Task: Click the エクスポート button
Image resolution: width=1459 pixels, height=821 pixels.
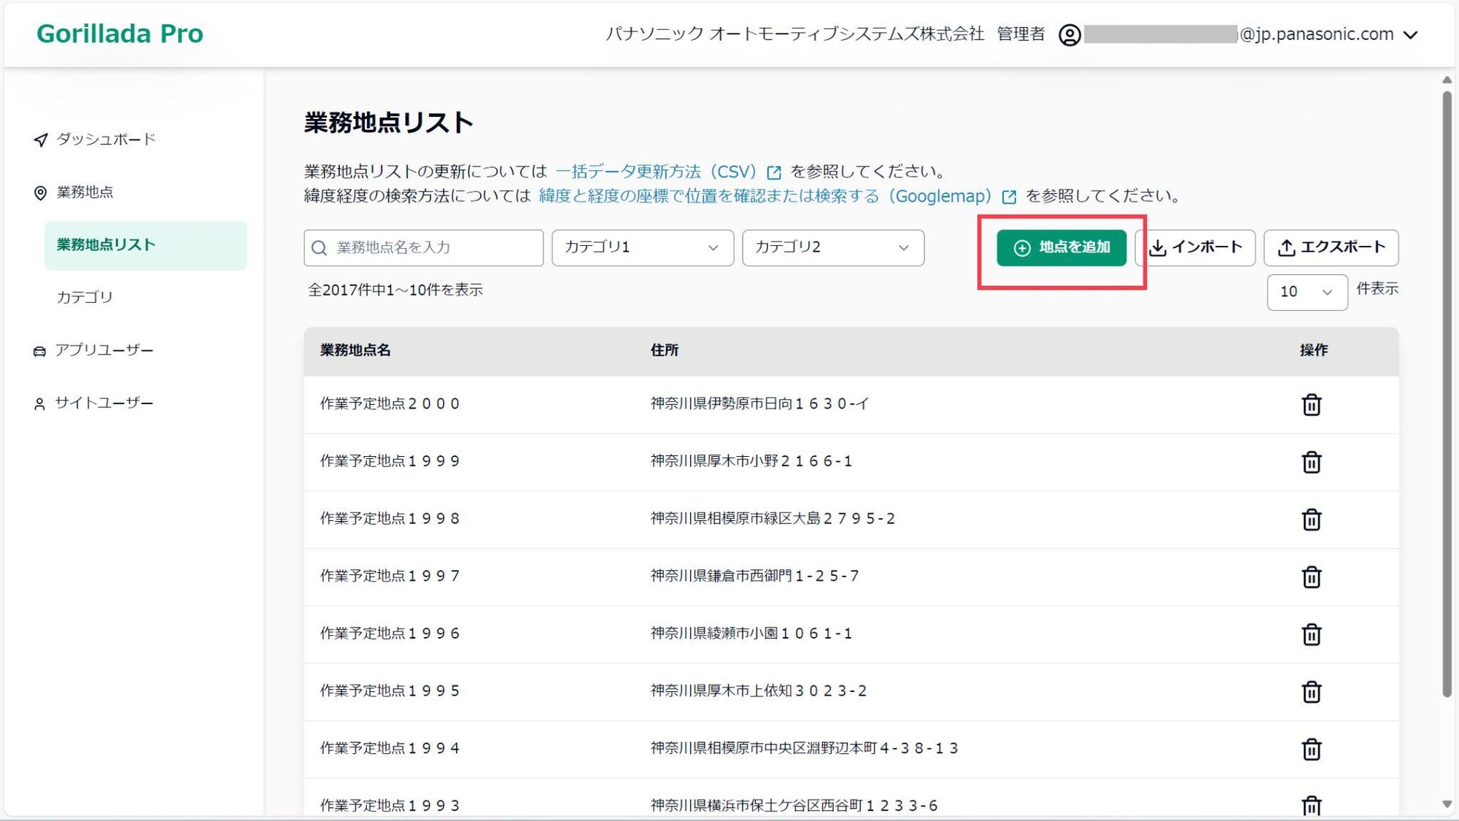Action: 1331,247
